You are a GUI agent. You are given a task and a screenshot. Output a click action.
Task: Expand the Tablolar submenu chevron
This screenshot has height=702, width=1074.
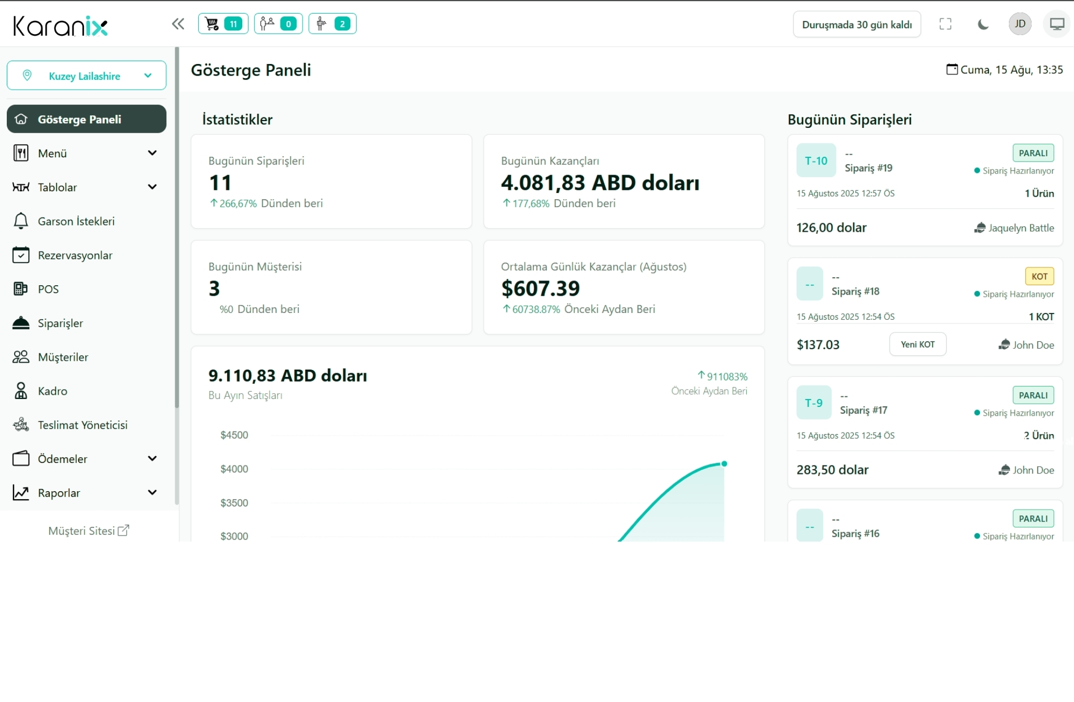152,187
